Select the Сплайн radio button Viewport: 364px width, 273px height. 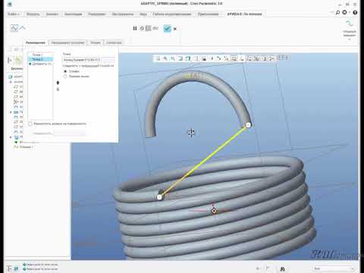[65, 71]
